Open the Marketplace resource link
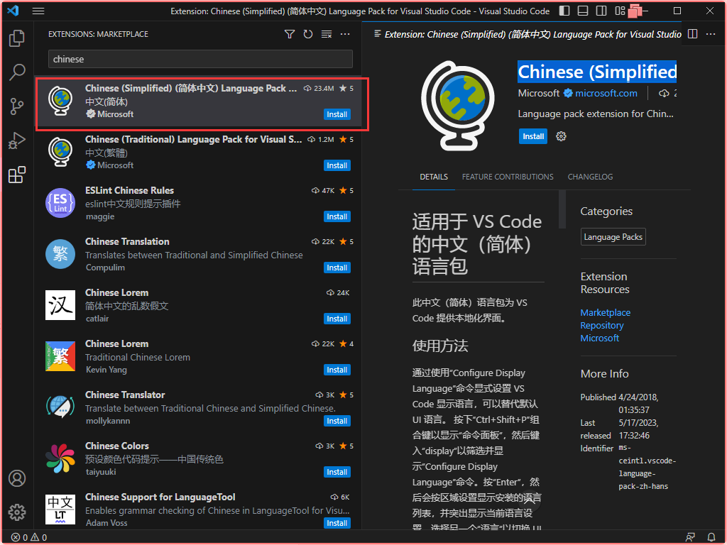The width and height of the screenshot is (727, 545). (605, 312)
